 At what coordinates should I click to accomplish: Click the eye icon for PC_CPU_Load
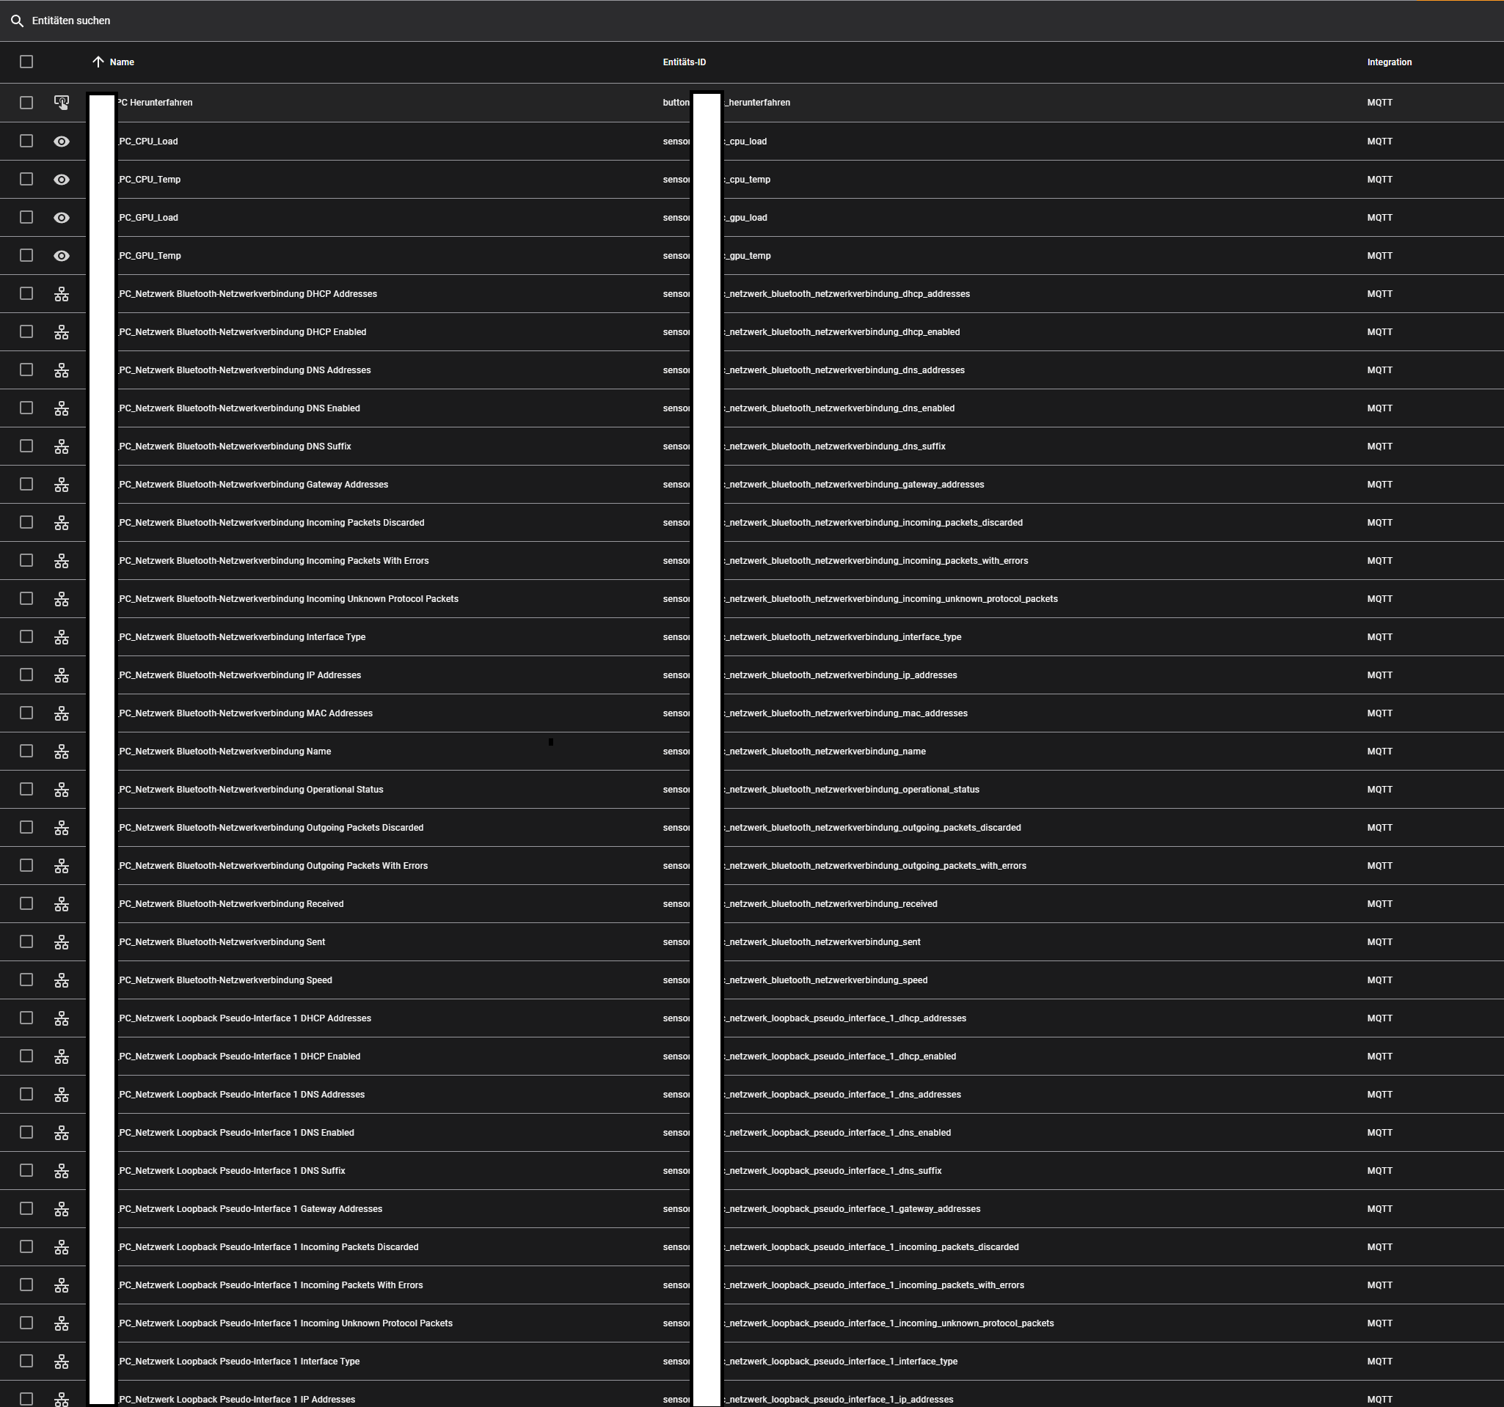pyautogui.click(x=62, y=142)
